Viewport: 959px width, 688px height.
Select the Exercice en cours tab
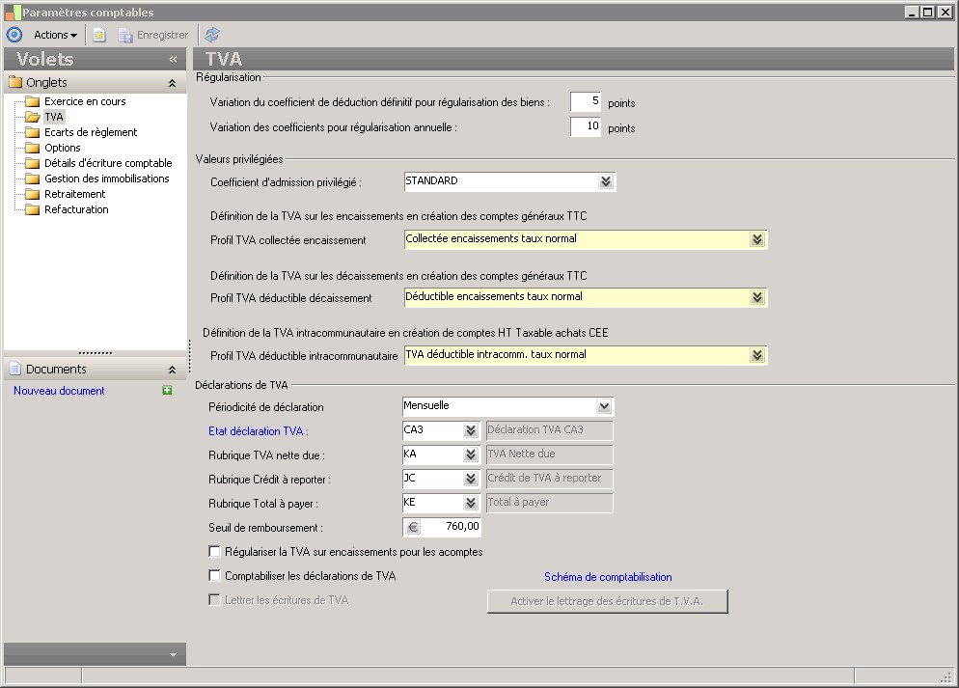85,101
